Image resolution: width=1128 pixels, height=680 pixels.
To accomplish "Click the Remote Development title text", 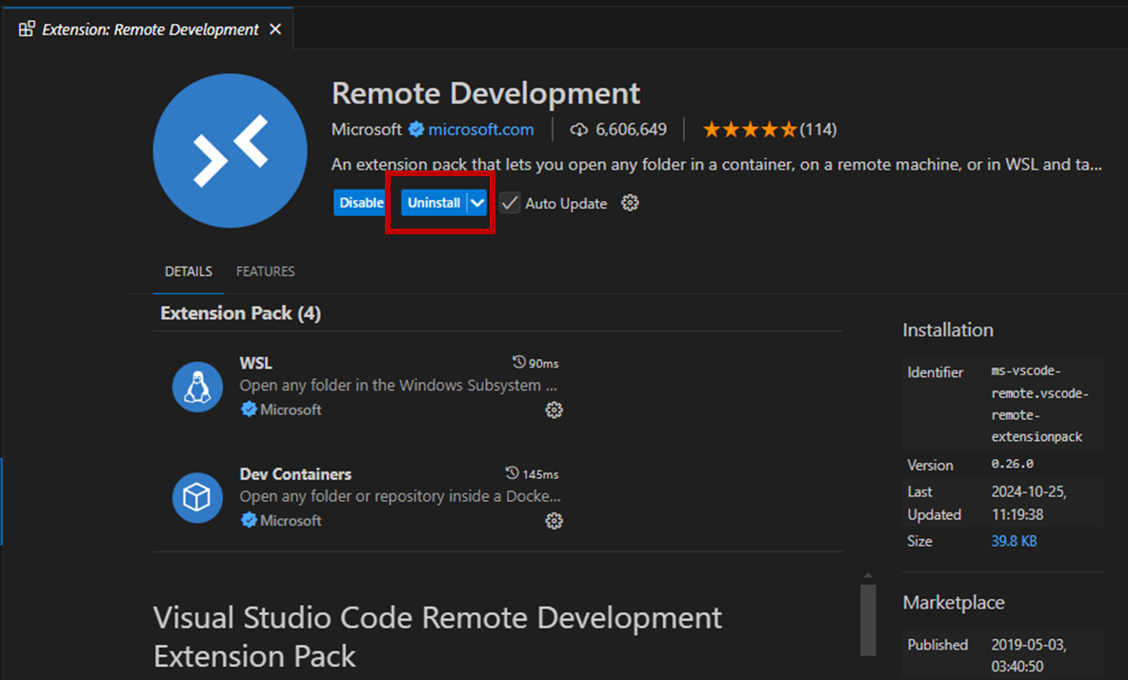I will click(486, 93).
